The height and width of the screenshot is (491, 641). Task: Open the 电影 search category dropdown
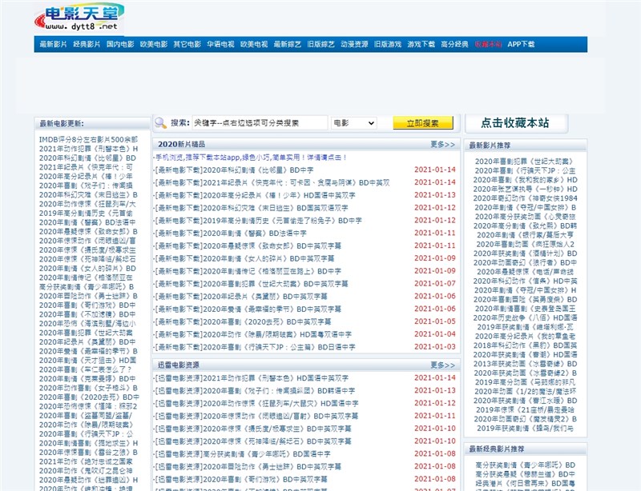point(353,123)
